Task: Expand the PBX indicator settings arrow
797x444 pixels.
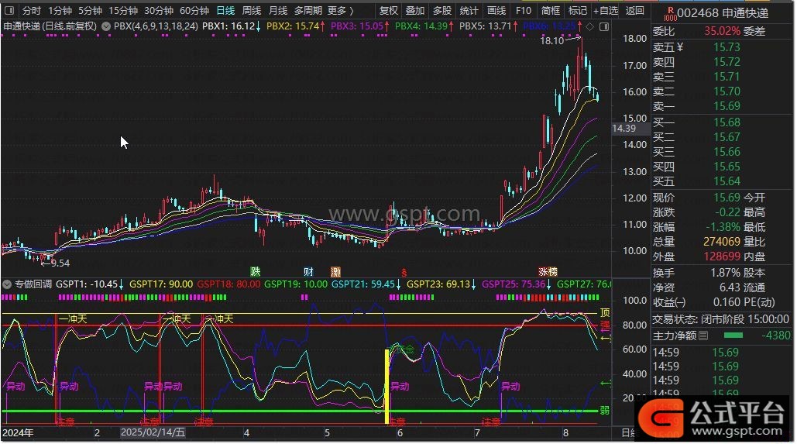Action: point(106,26)
